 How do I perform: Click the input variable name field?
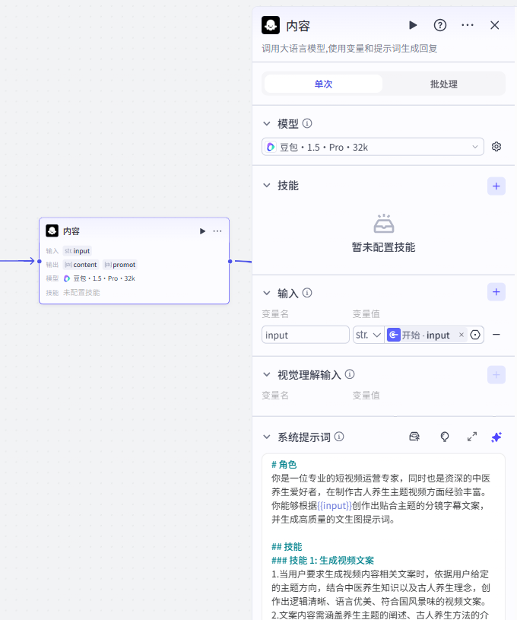tap(305, 335)
